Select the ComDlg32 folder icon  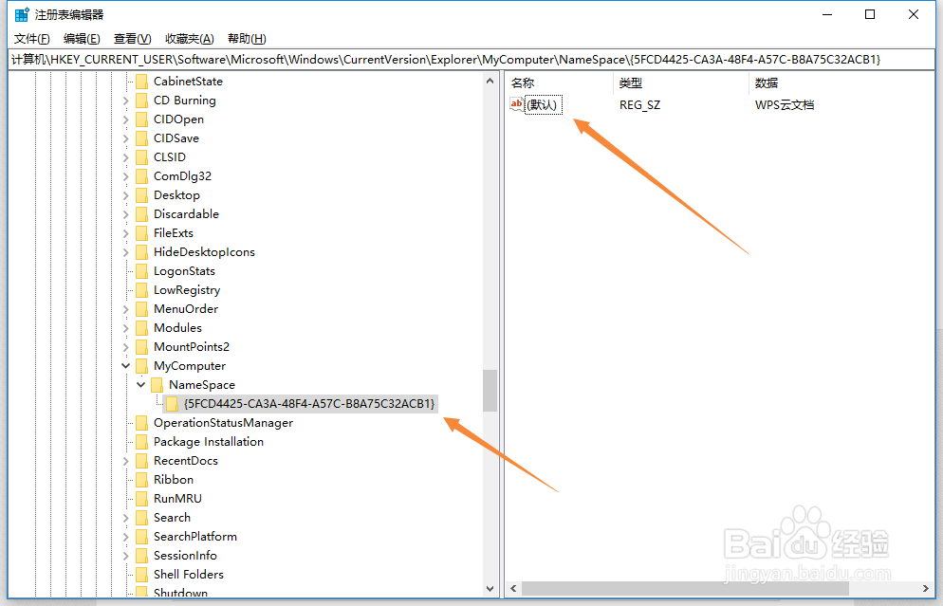(142, 176)
